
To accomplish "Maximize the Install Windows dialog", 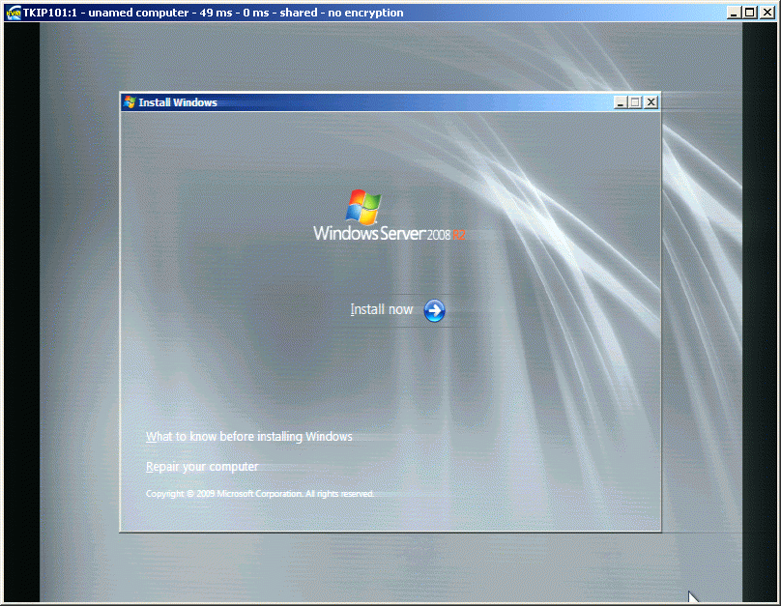I will click(635, 102).
